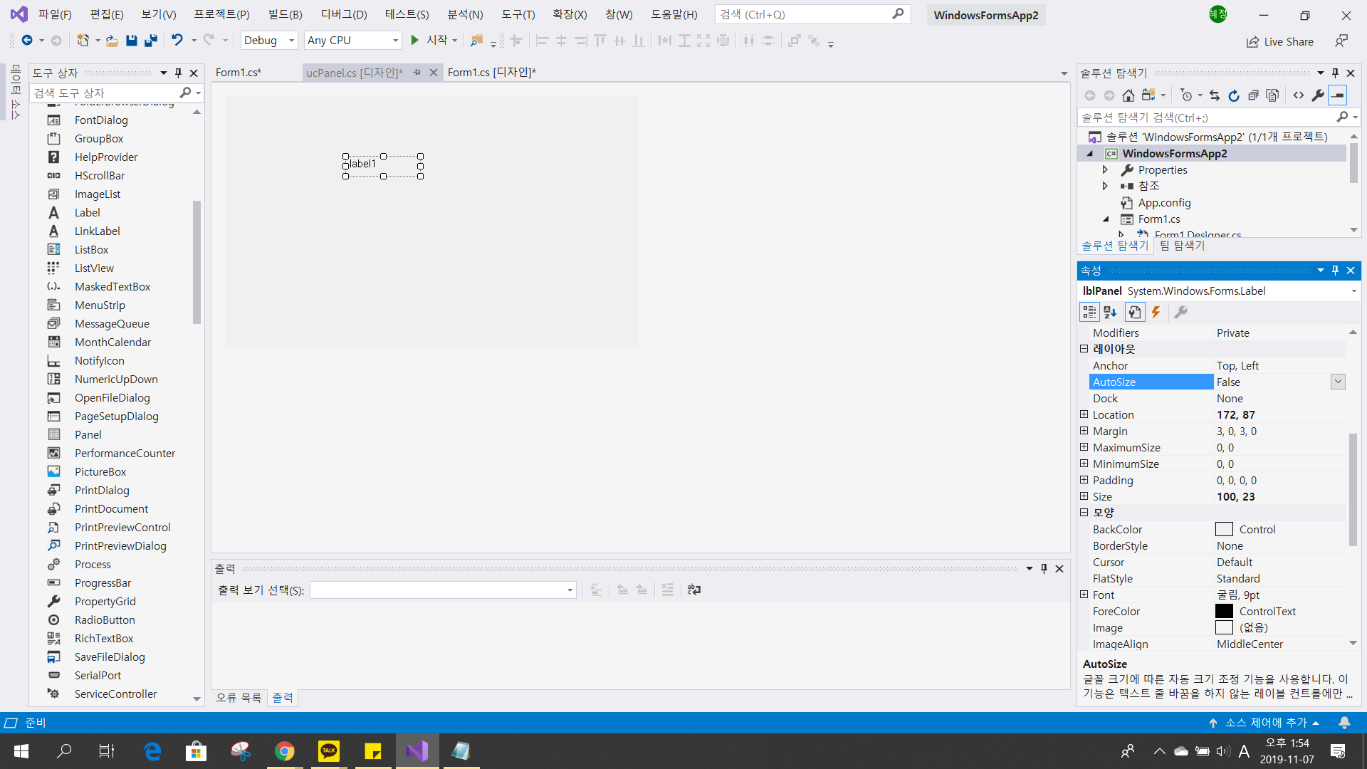
Task: Click Refresh icon in Solution Explorer toolbar
Action: coord(1234,95)
